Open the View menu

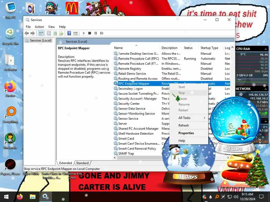click(x=51, y=27)
